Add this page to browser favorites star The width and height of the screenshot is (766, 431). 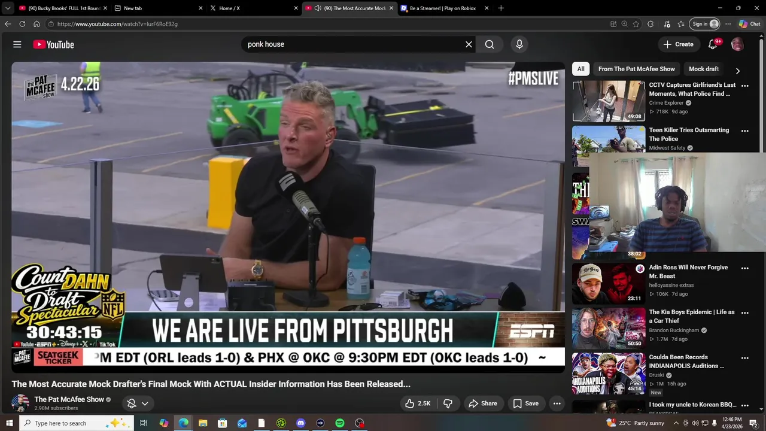(x=636, y=24)
